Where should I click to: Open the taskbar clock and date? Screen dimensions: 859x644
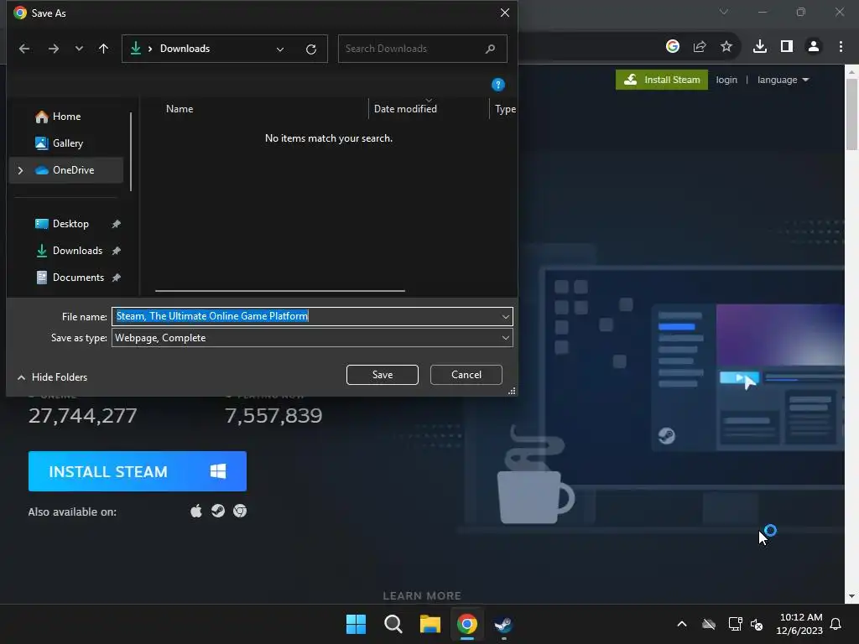point(799,624)
